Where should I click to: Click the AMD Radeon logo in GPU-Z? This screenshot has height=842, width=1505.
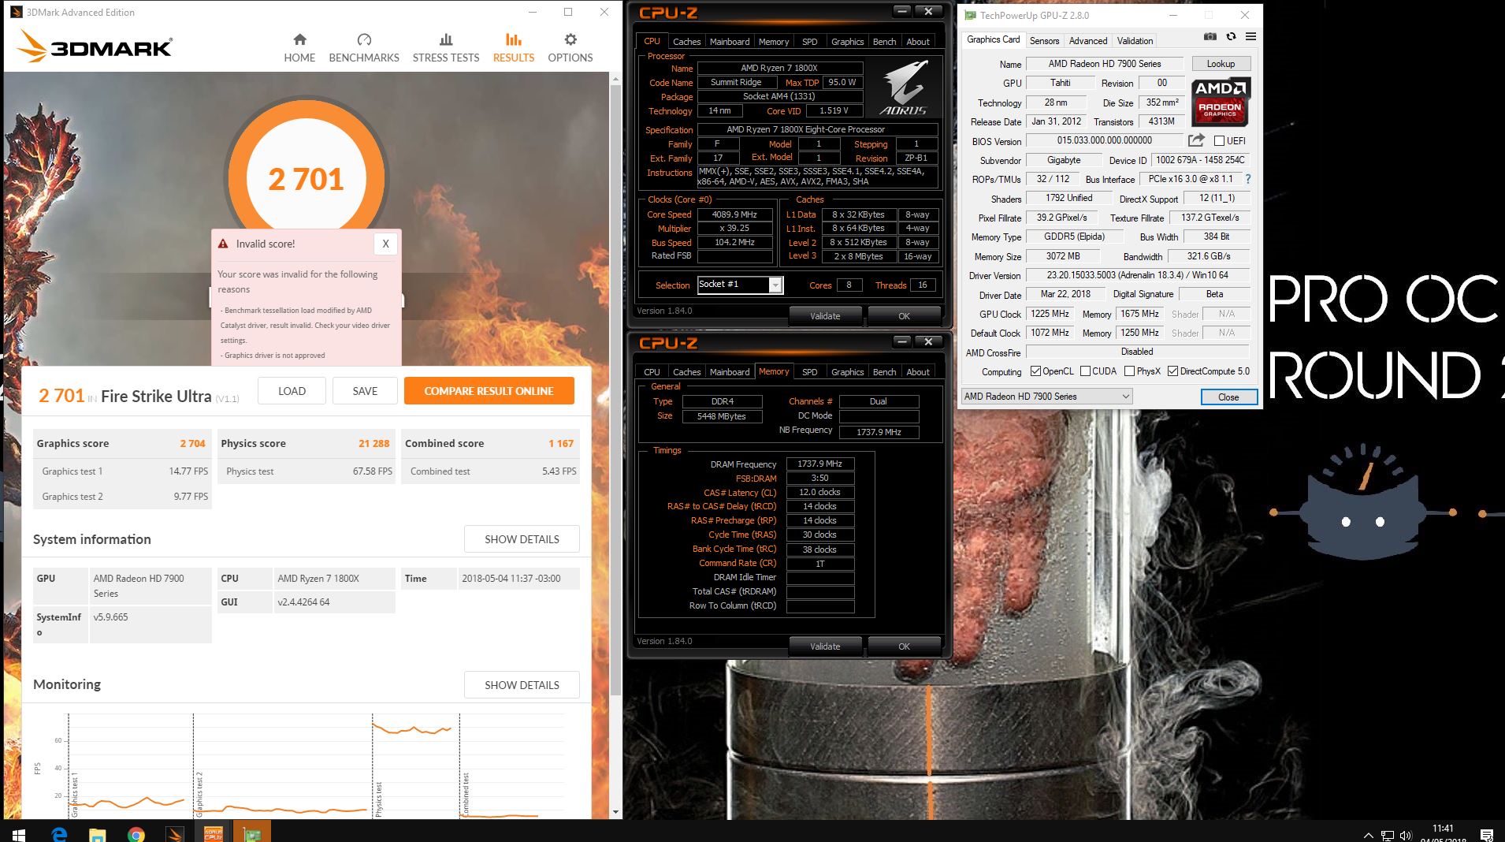click(1220, 102)
